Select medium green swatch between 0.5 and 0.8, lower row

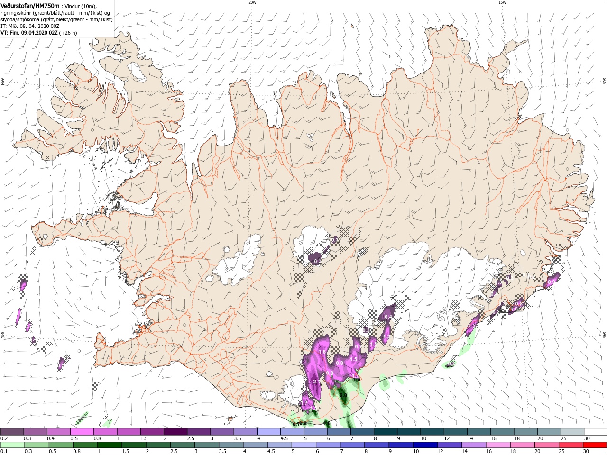(x=61, y=445)
